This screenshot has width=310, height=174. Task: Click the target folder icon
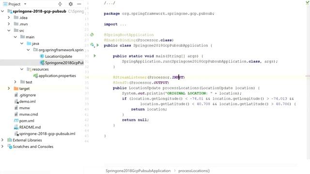click(x=16, y=88)
